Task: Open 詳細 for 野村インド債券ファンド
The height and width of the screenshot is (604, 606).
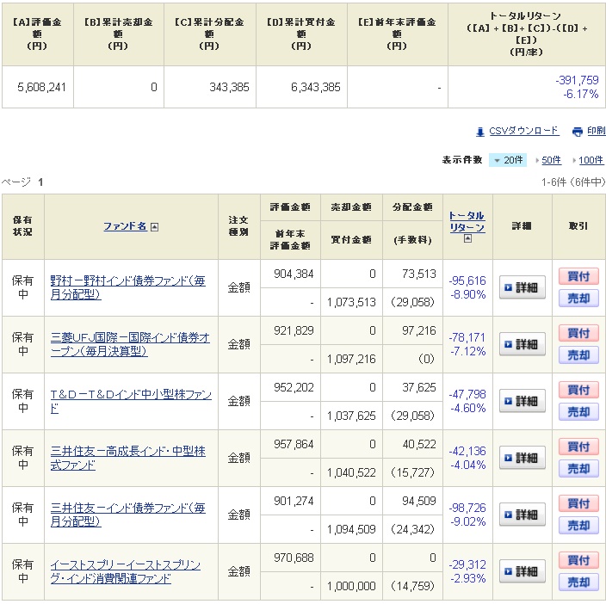Action: click(x=523, y=287)
